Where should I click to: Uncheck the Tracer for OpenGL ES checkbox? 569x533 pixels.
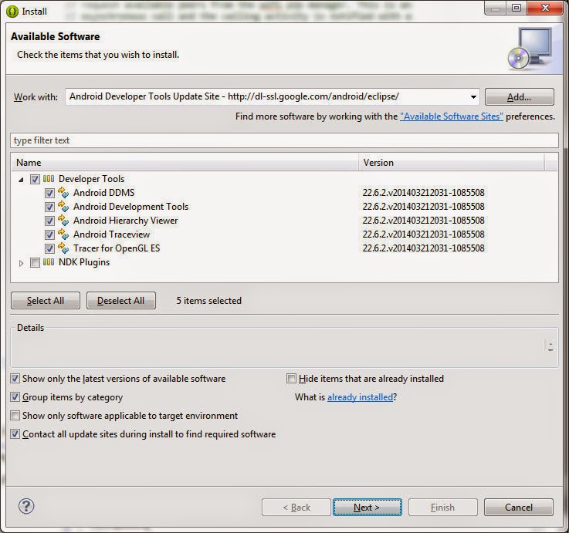tap(49, 248)
